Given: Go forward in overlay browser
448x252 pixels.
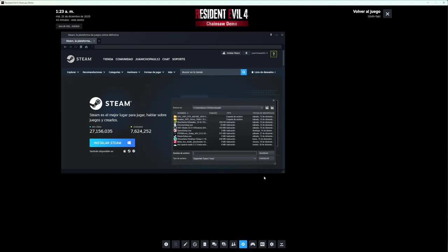Looking at the screenshot, I should tap(70, 47).
